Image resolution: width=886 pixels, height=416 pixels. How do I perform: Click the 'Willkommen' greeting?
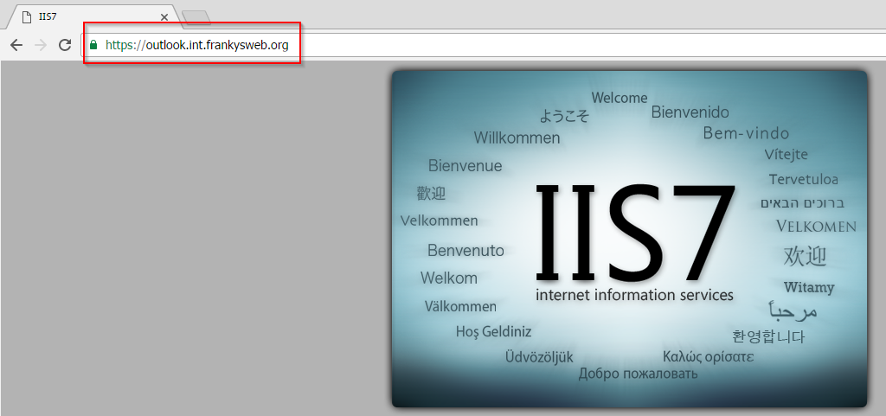point(517,138)
